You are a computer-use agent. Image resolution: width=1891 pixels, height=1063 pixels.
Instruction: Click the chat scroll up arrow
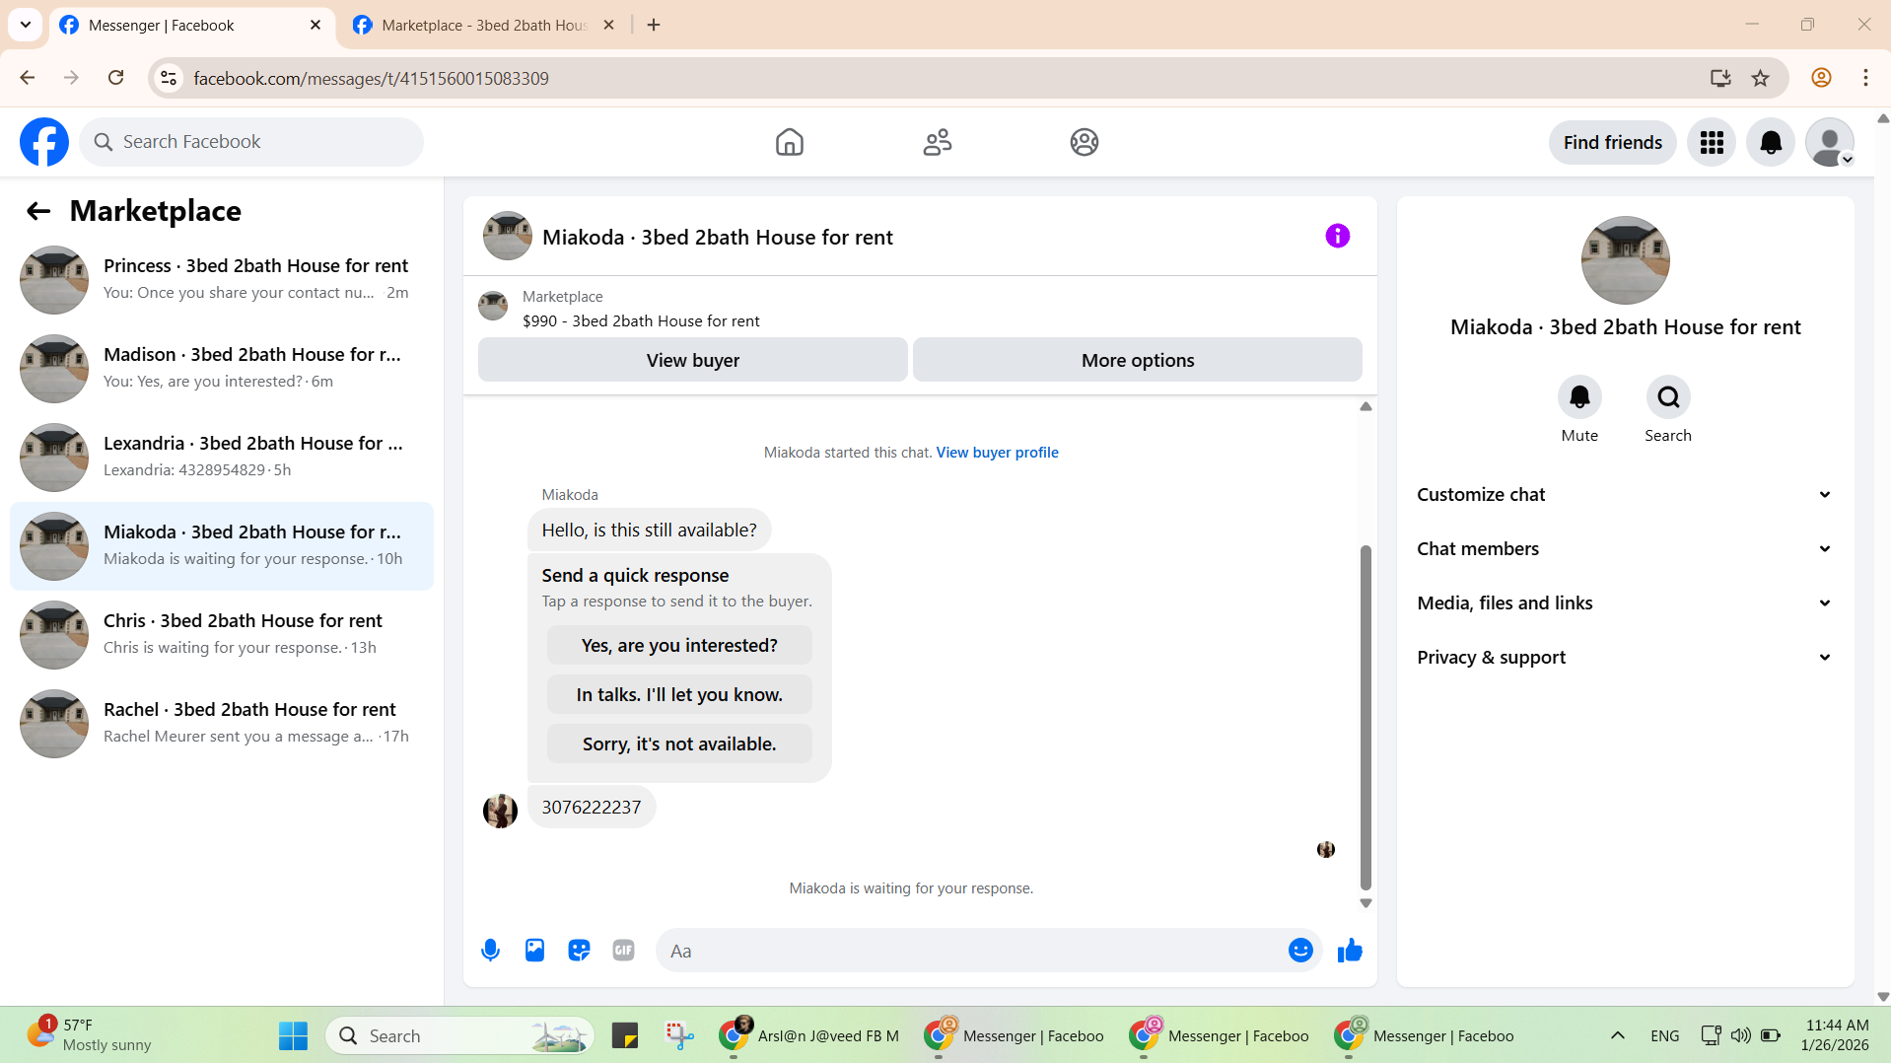1366,406
